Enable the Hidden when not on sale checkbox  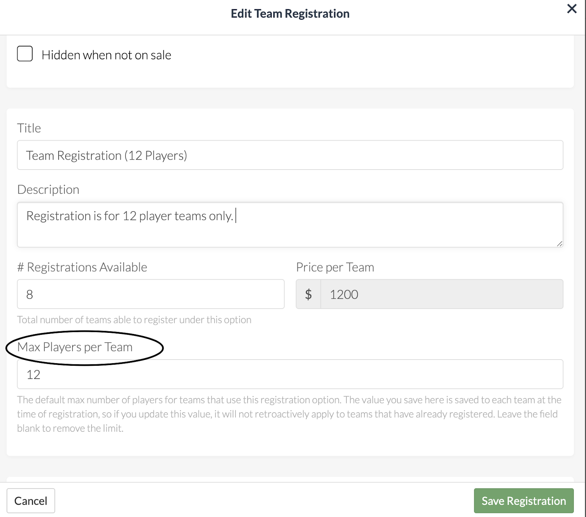click(25, 53)
